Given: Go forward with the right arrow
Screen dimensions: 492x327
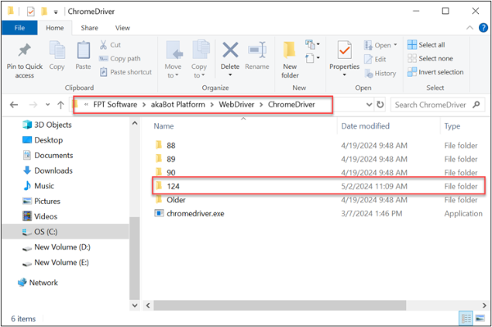Looking at the screenshot, I should tap(33, 105).
